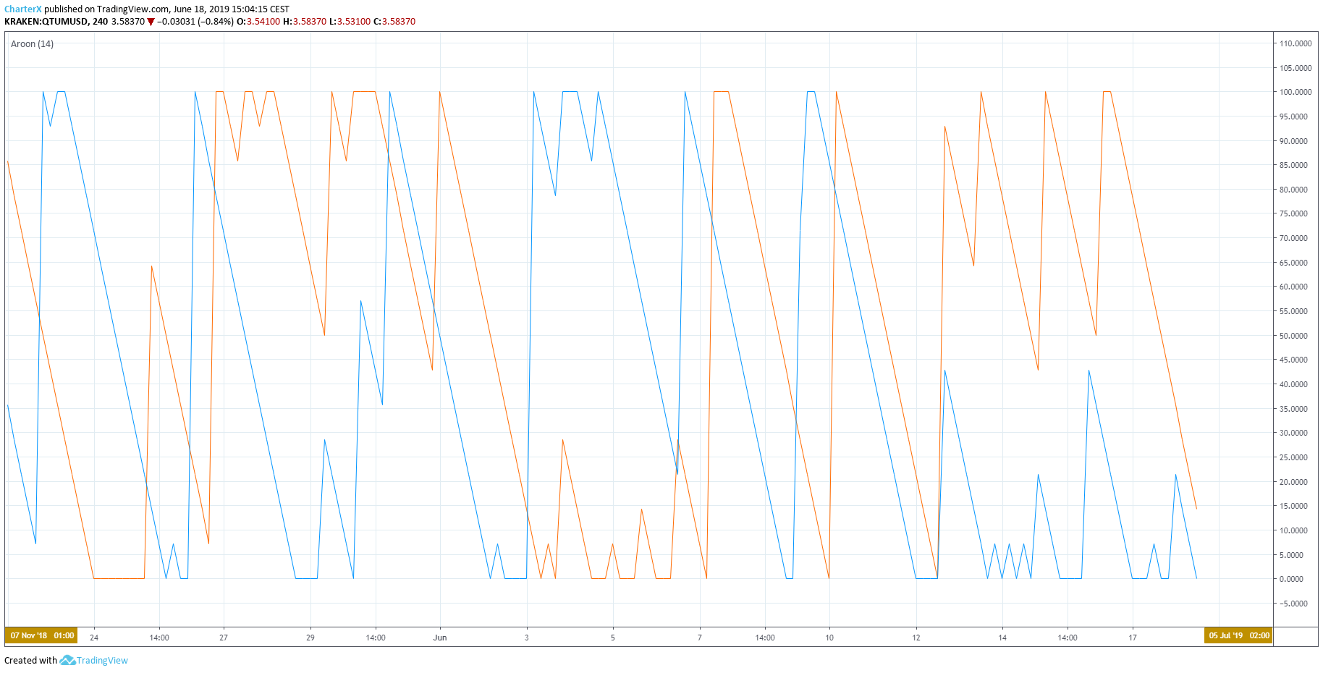The image size is (1323, 673).
Task: Click the 05 Jul '19 02:00 date marker
Action: 1239,636
